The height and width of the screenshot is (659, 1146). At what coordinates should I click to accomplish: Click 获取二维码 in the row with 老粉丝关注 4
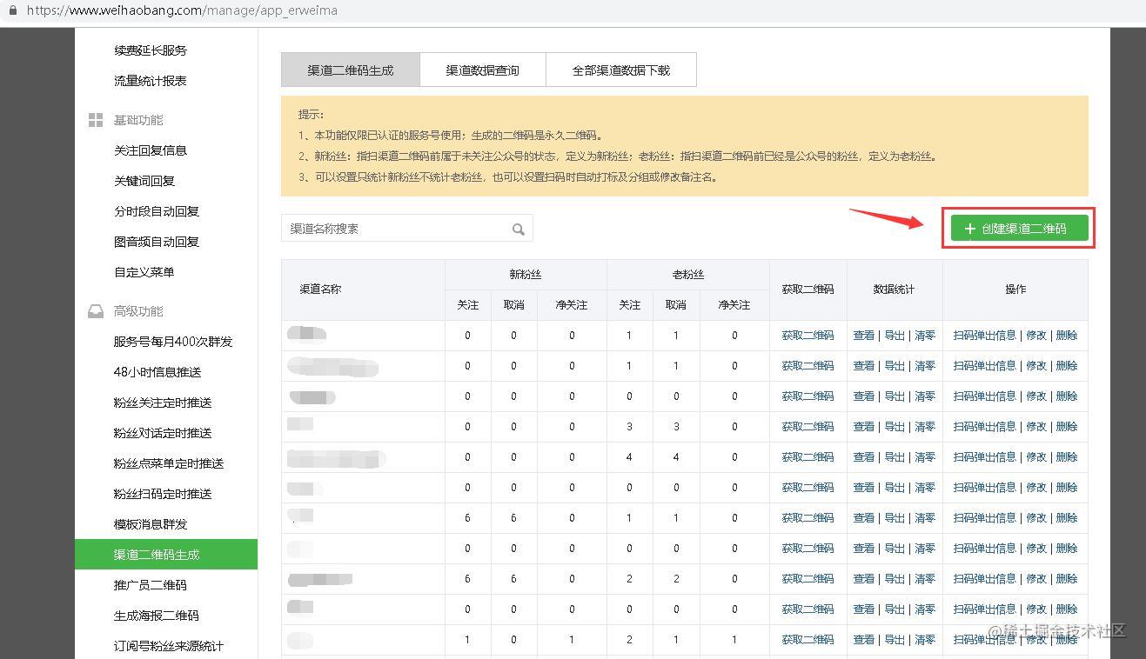point(808,457)
